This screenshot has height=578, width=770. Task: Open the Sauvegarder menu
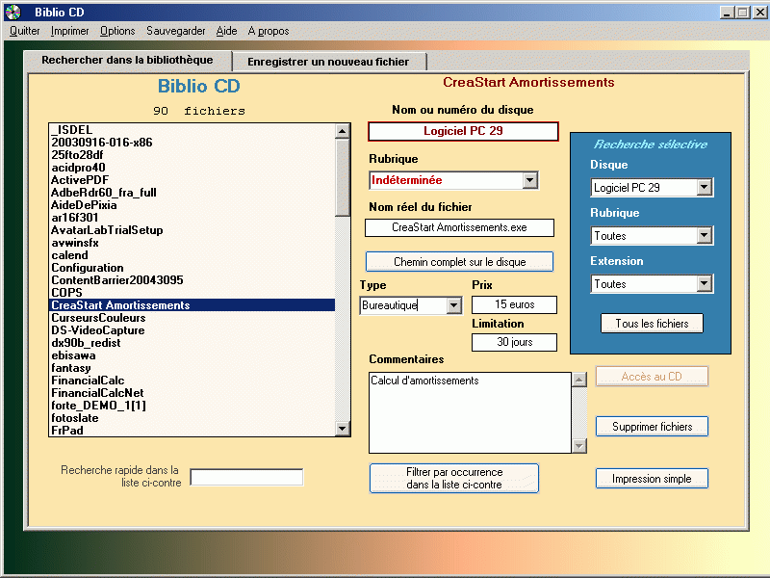pos(176,31)
